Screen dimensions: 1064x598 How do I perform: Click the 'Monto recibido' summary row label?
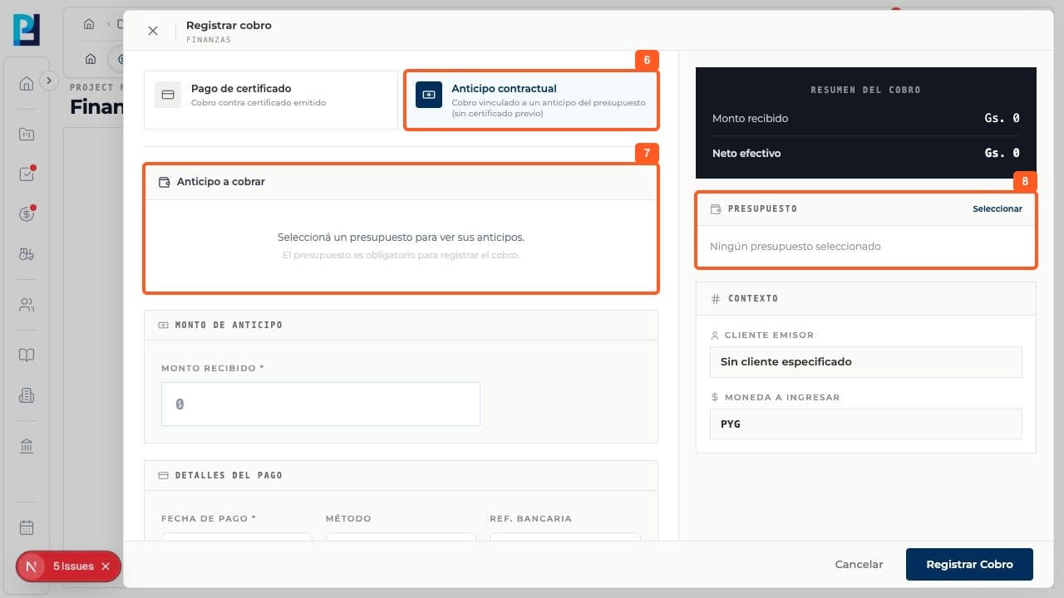pyautogui.click(x=750, y=119)
